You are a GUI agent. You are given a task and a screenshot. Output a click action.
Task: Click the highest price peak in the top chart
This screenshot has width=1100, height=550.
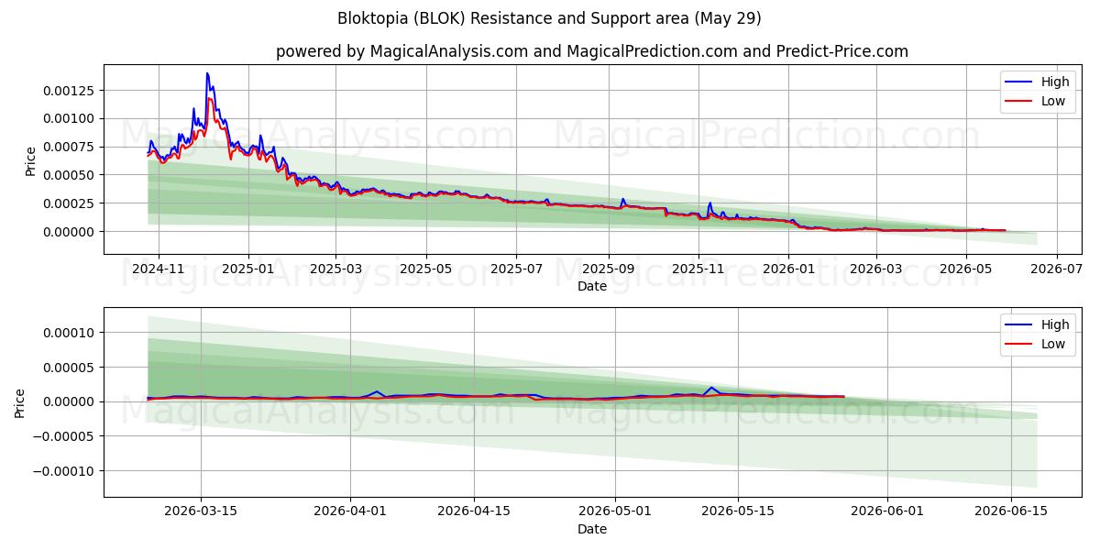[207, 73]
